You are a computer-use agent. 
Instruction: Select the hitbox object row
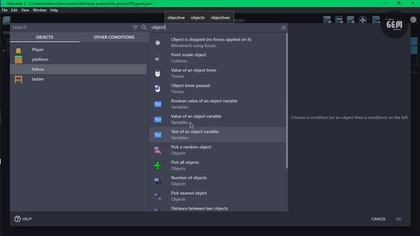(x=78, y=69)
